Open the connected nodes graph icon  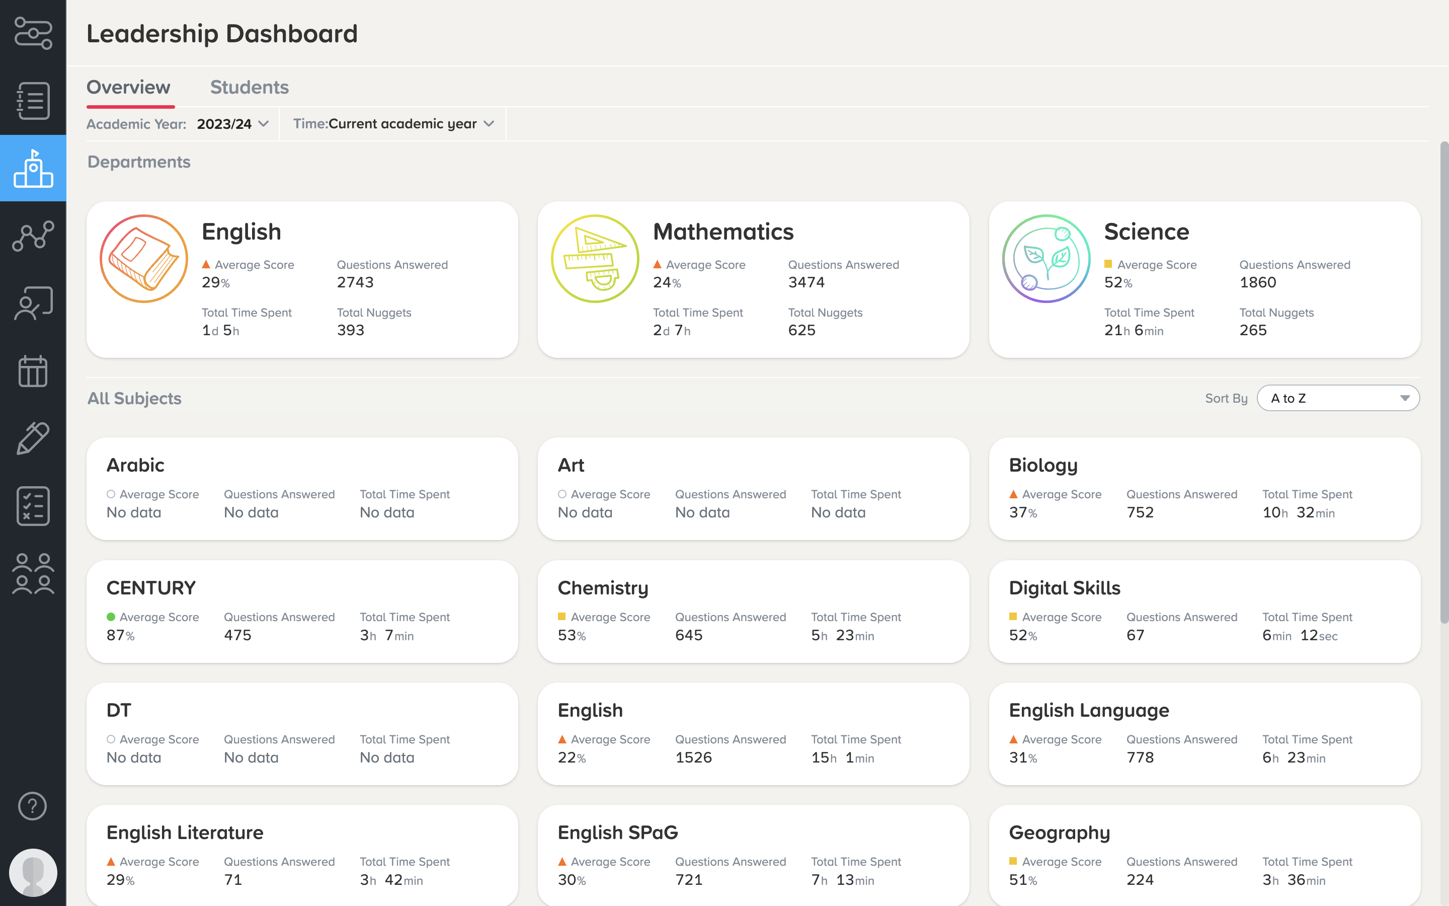(33, 236)
